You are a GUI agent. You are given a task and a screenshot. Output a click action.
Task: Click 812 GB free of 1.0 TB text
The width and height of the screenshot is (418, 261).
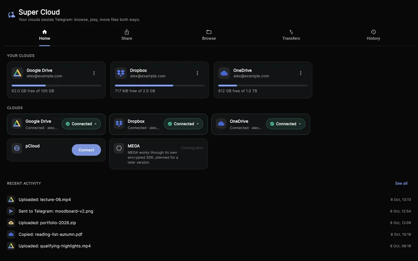[x=237, y=91]
